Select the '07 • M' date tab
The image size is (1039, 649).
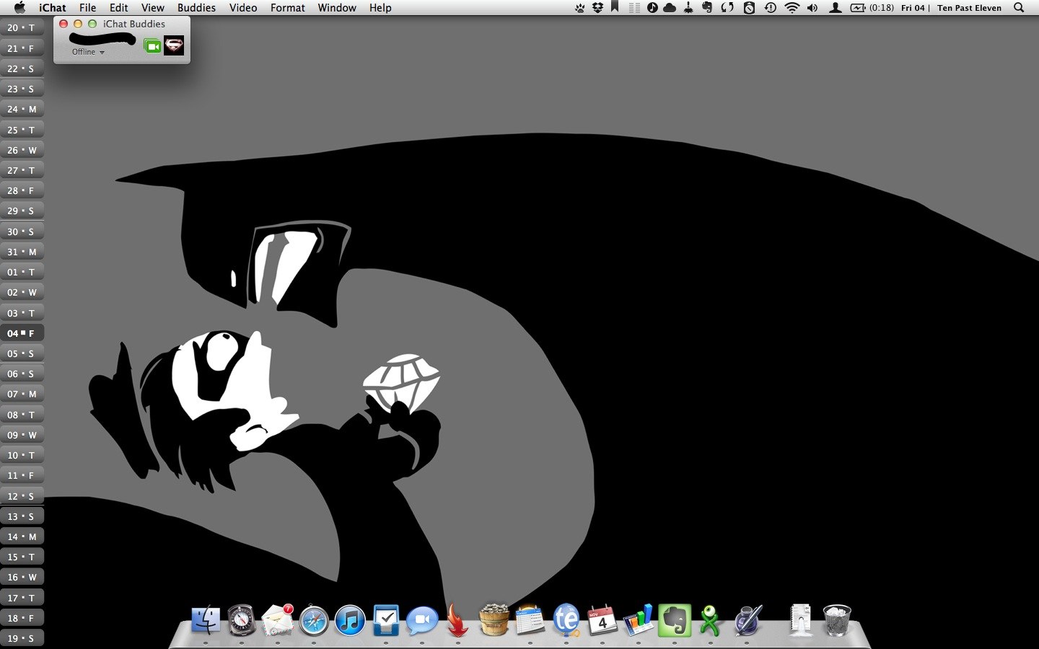[22, 394]
